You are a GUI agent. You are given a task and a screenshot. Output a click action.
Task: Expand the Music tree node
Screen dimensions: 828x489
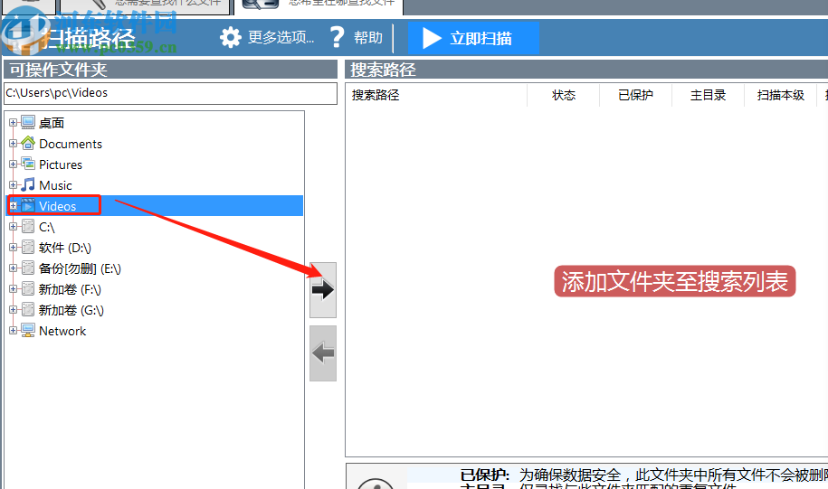coord(14,185)
